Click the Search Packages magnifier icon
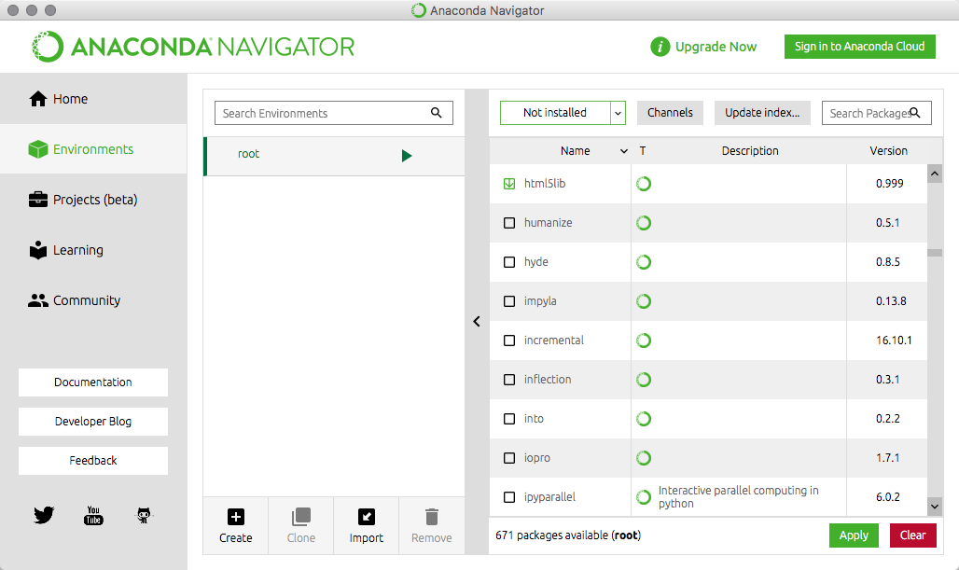The width and height of the screenshot is (959, 570). (x=915, y=113)
